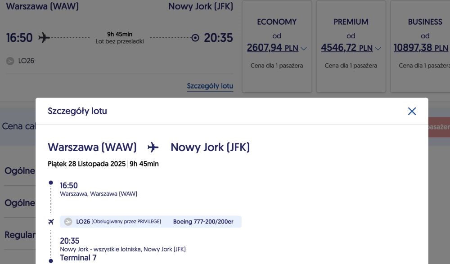Click the ECONOMY cabin class header
Viewport: 450px width, 264px height.
277,22
